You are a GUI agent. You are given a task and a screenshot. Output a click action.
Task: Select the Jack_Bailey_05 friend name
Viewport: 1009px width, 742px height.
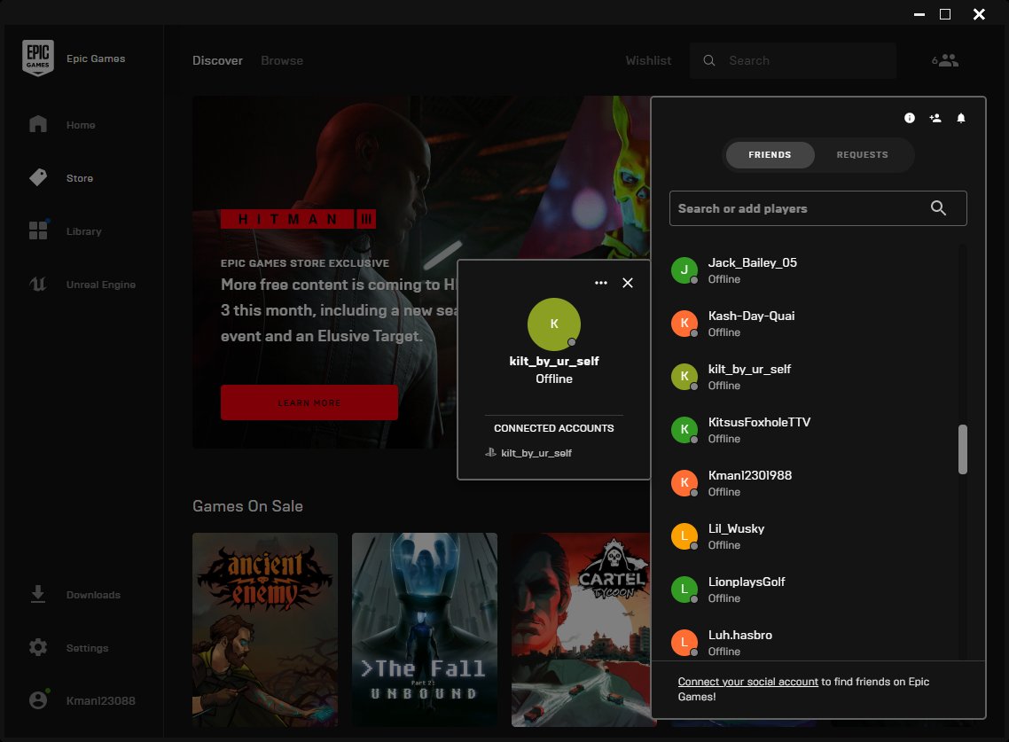pyautogui.click(x=752, y=262)
